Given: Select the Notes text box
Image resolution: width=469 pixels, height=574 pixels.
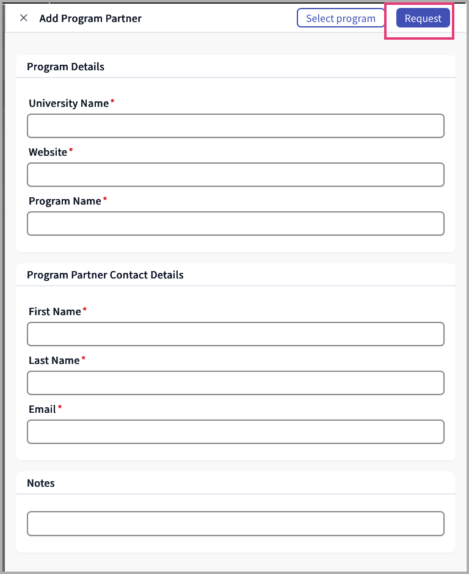Looking at the screenshot, I should [235, 524].
